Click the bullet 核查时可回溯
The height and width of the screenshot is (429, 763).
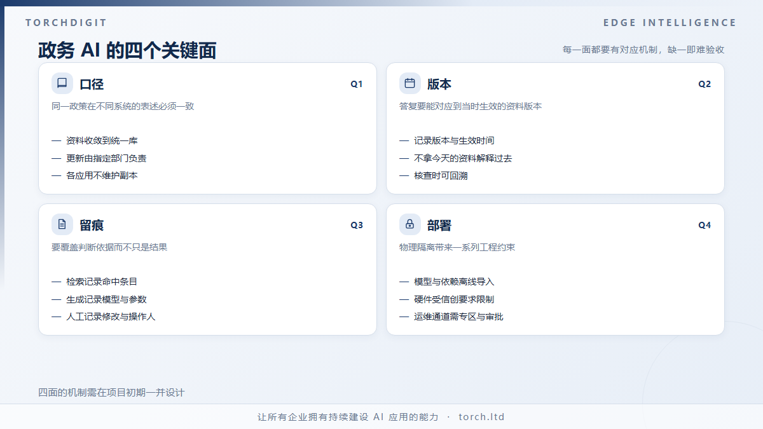click(x=441, y=175)
